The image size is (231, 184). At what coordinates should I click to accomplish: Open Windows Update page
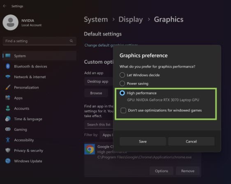click(39, 161)
